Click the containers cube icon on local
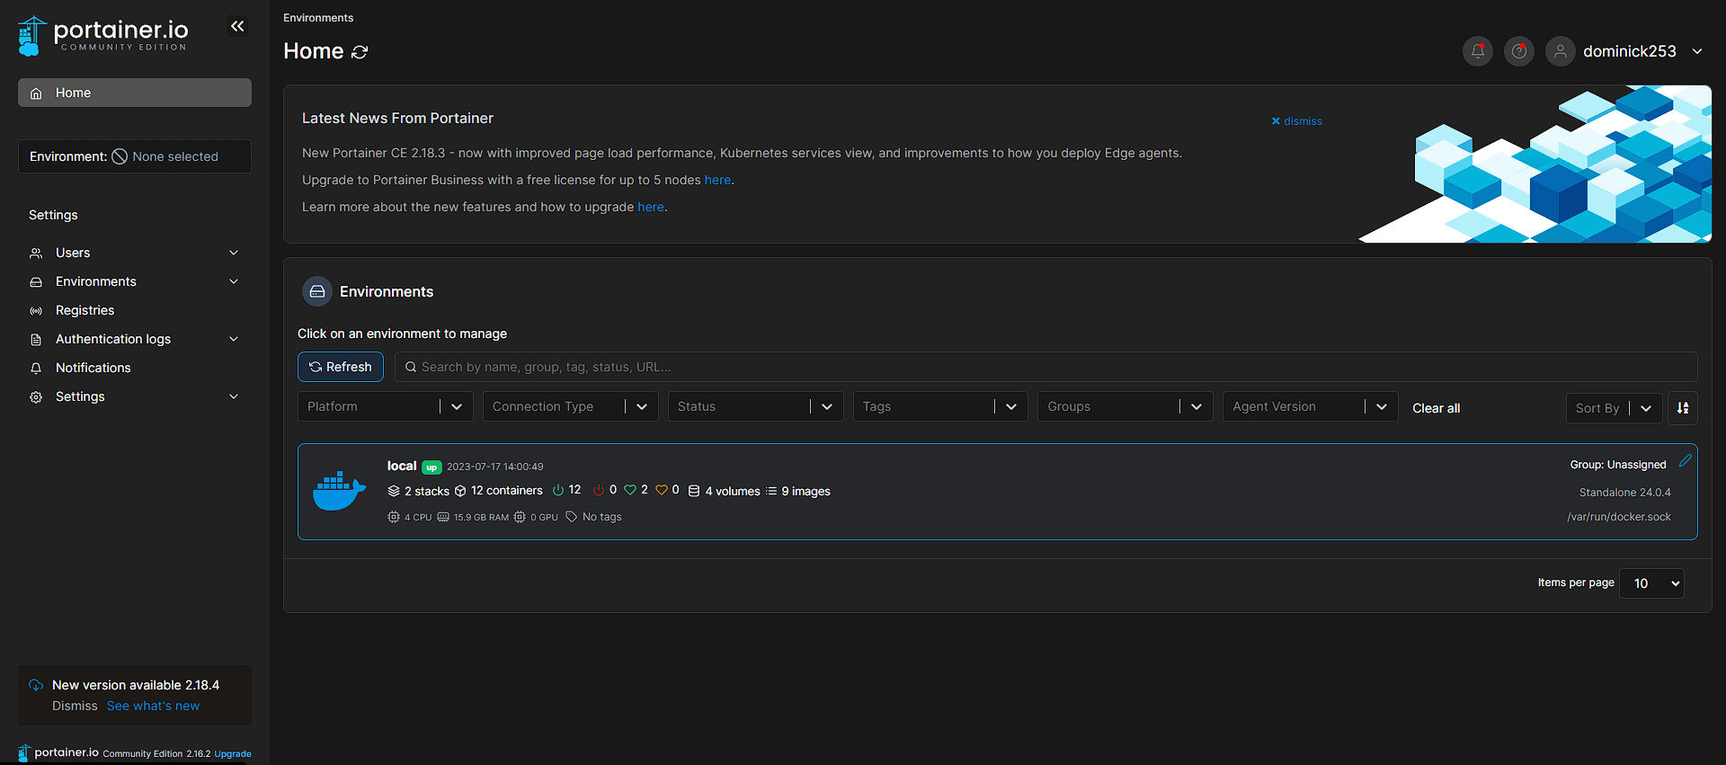This screenshot has height=765, width=1726. coord(460,491)
